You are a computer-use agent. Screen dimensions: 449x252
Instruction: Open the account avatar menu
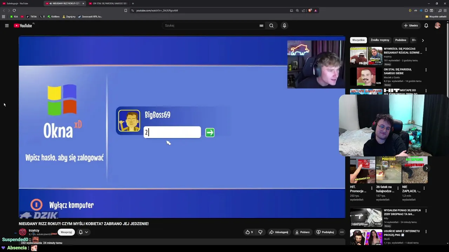[437, 26]
